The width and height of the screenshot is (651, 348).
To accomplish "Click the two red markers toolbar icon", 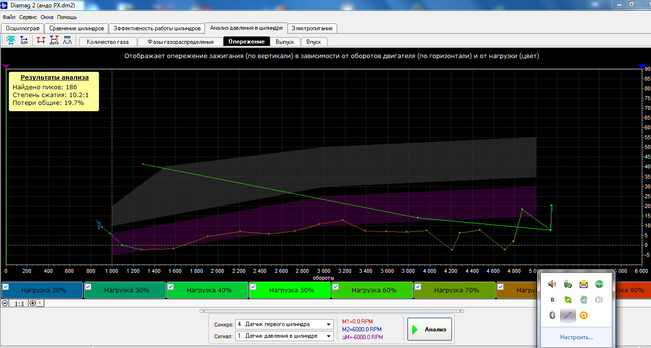I will [x=41, y=41].
